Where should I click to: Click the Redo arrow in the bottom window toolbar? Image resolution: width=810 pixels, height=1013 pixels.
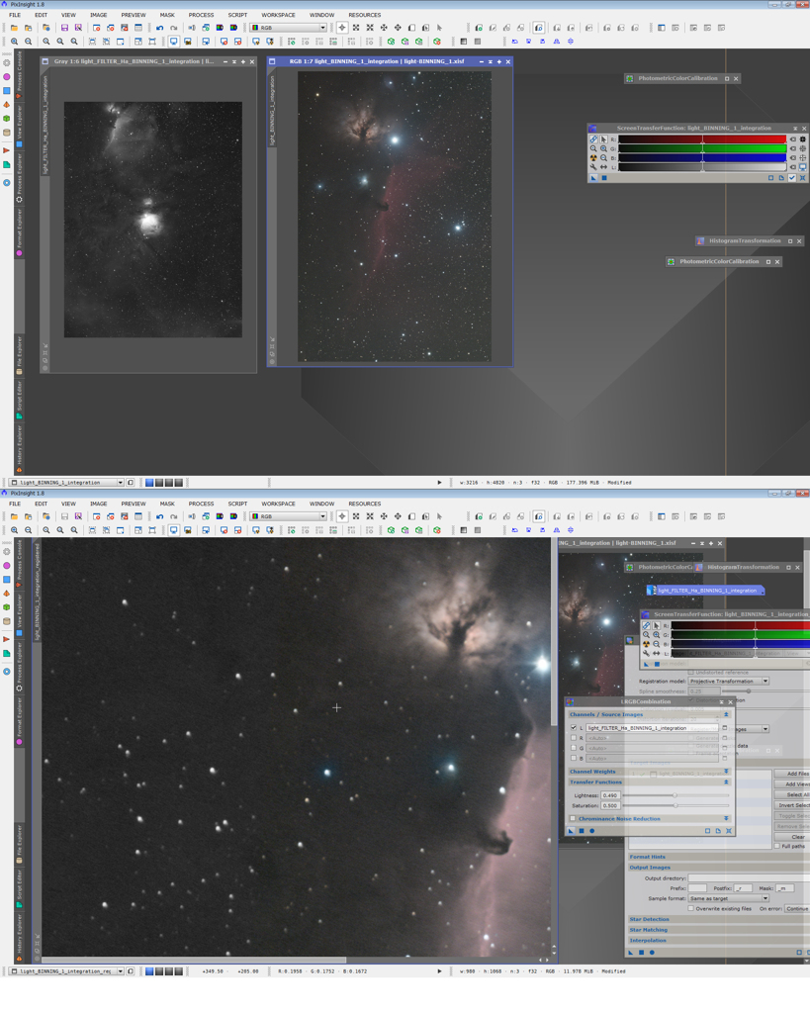tap(173, 516)
